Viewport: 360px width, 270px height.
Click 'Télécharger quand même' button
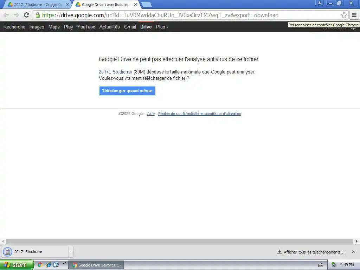(127, 91)
